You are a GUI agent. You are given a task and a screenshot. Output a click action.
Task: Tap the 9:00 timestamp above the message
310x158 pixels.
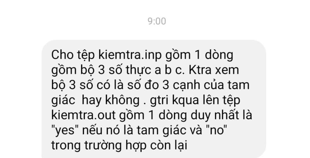tap(157, 21)
